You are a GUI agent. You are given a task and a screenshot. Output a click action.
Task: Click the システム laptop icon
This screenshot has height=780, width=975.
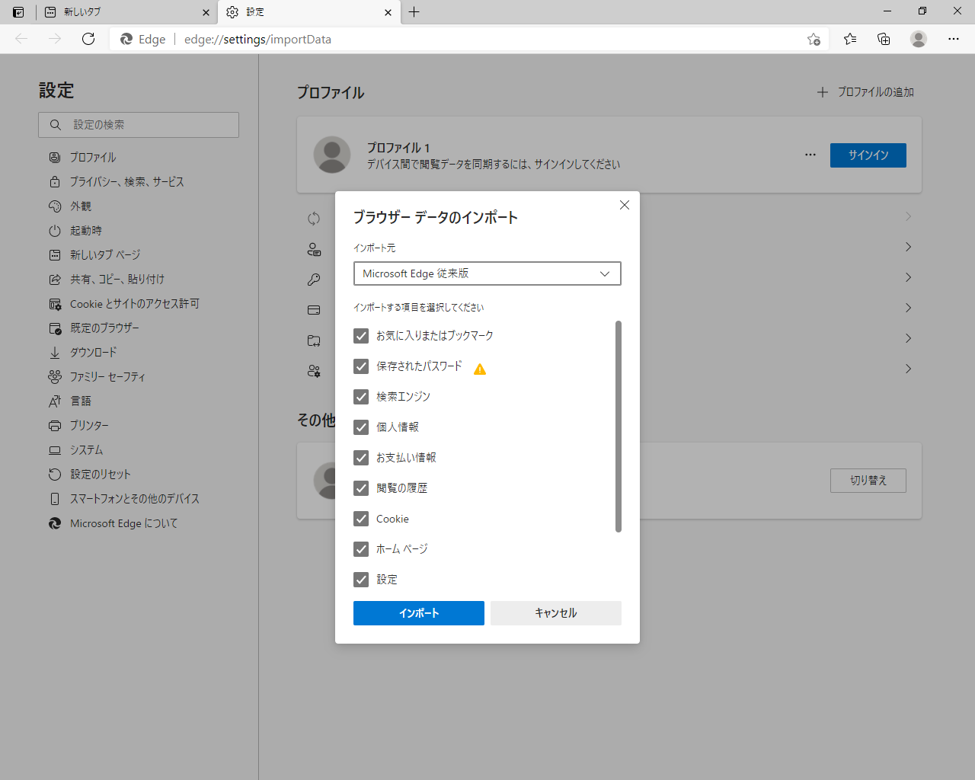coord(55,450)
